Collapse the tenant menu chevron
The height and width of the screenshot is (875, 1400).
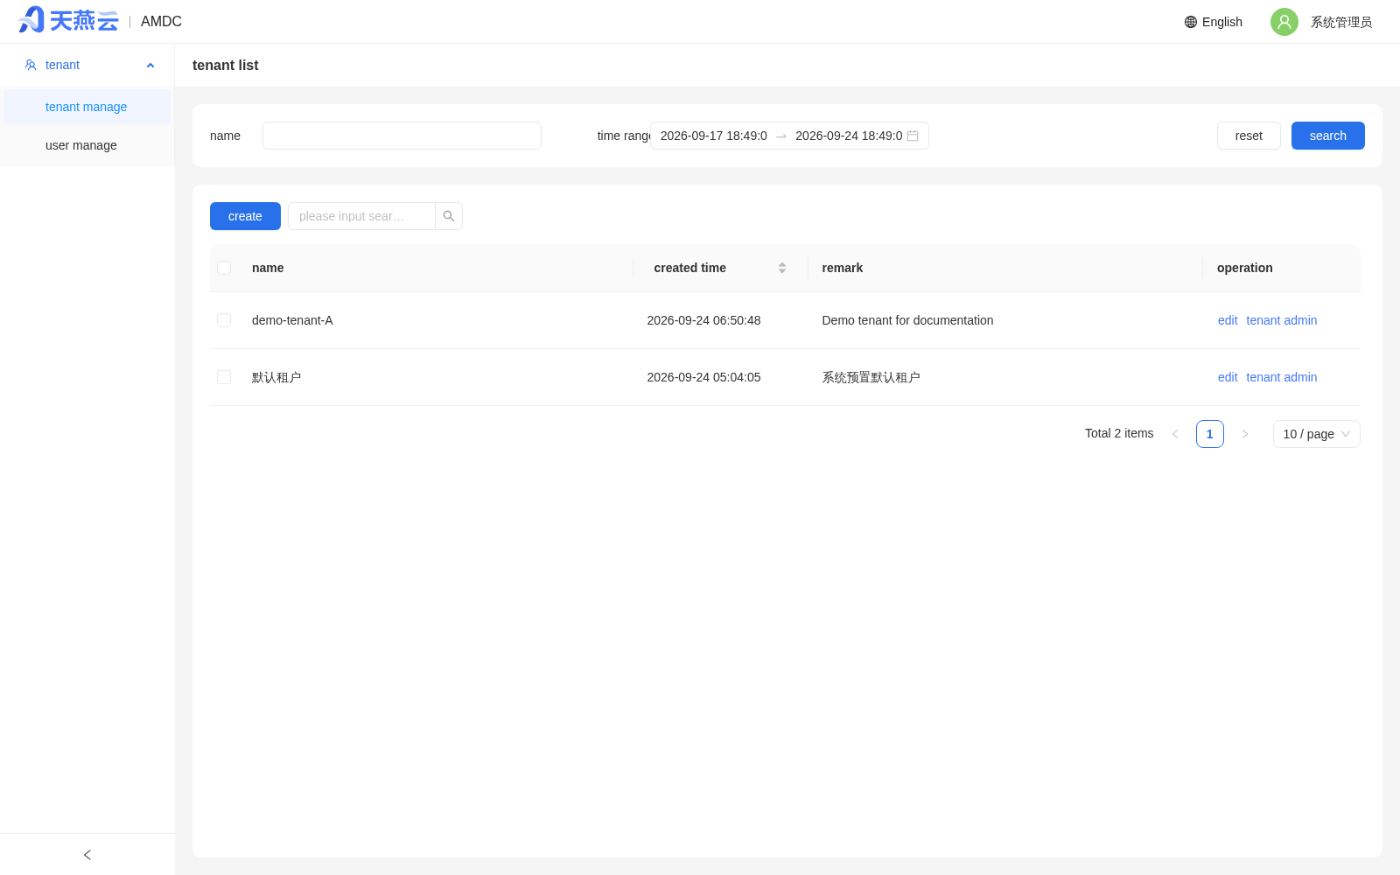click(x=150, y=66)
